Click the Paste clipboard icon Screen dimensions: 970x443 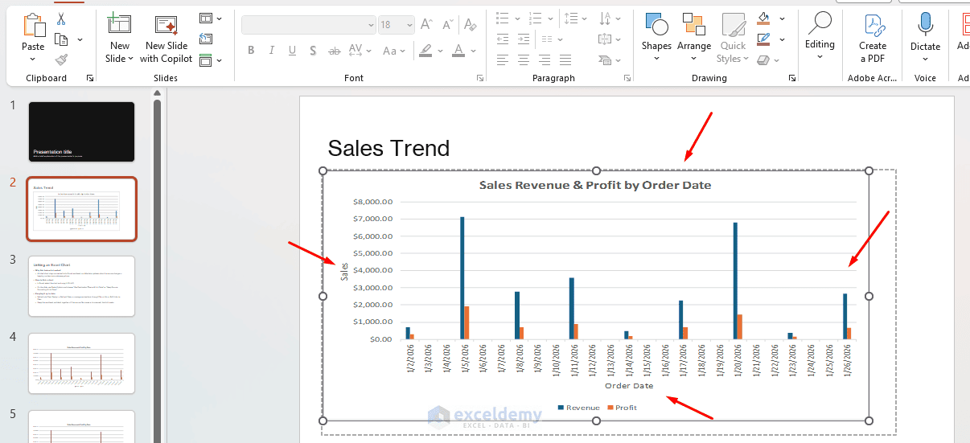[33, 26]
